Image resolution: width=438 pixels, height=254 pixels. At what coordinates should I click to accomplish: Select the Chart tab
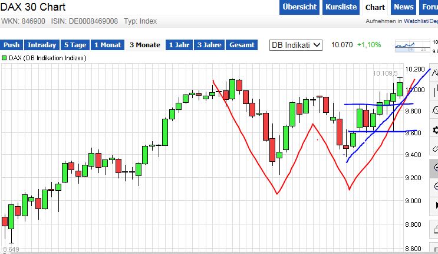[375, 7]
